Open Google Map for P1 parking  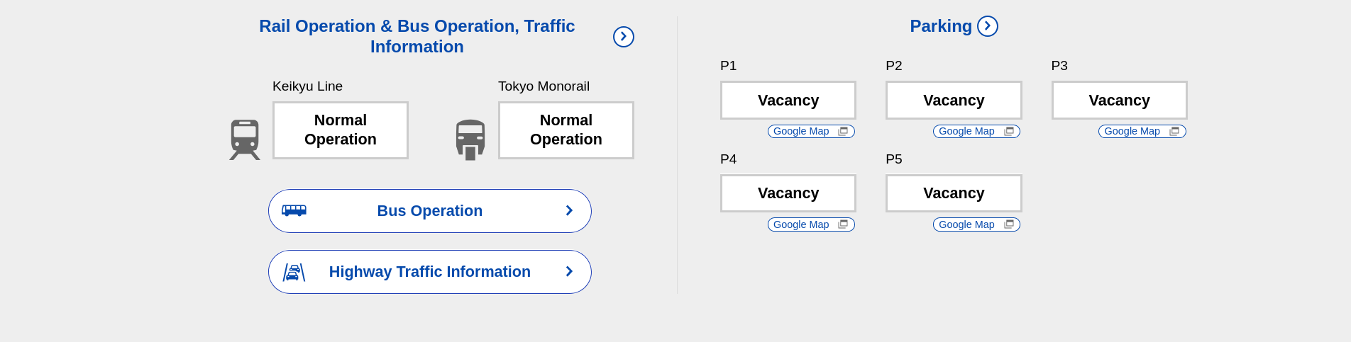tap(802, 131)
